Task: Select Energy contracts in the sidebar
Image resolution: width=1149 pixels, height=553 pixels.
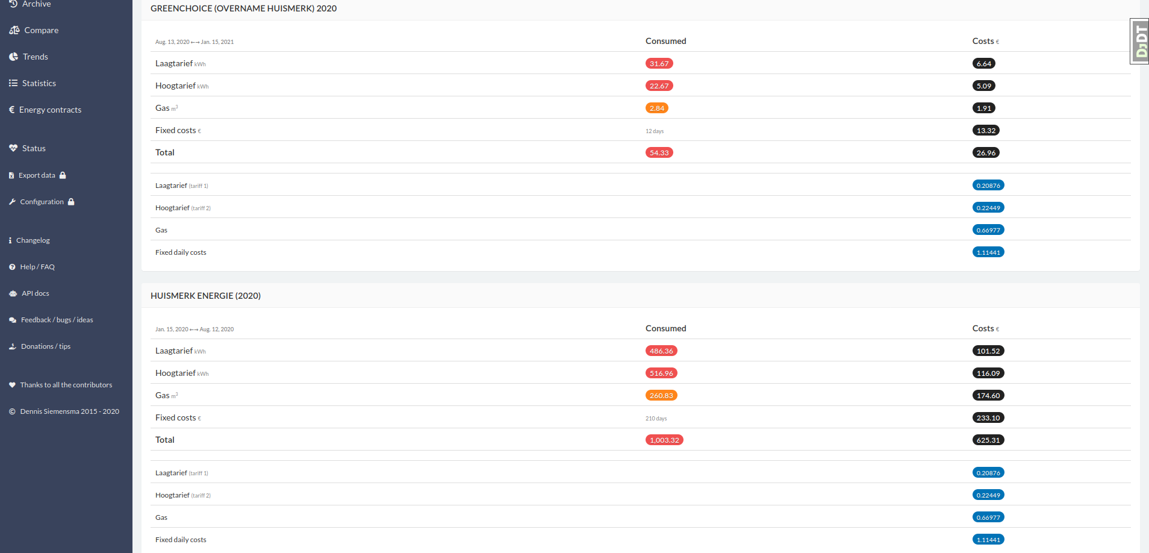Action: (x=50, y=110)
